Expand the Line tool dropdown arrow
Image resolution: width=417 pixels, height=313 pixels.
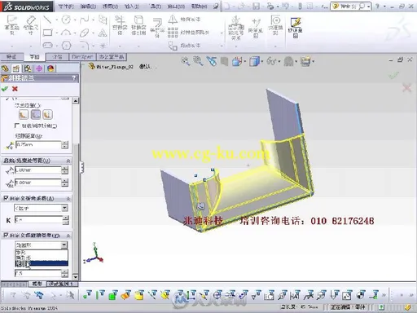pos(56,20)
